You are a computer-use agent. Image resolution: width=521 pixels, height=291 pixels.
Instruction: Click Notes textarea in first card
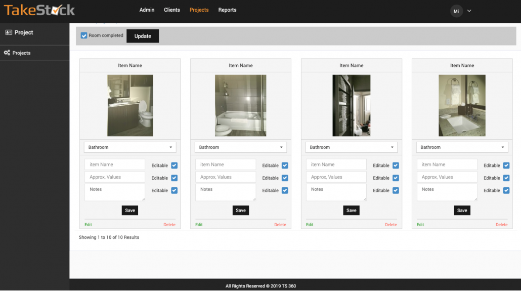[x=115, y=192]
